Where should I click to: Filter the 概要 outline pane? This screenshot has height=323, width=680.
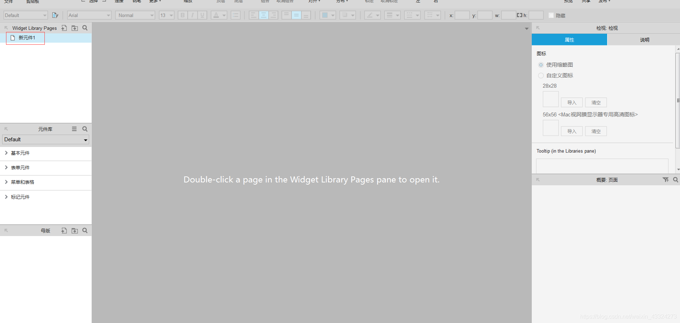coord(665,180)
